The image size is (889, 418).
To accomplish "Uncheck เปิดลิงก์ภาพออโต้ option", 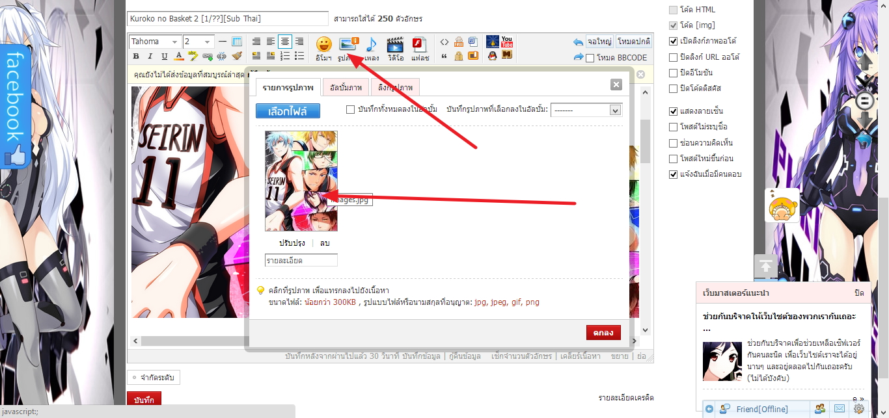I will pyautogui.click(x=674, y=41).
